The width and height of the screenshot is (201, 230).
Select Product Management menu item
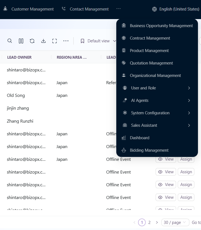click(157, 51)
